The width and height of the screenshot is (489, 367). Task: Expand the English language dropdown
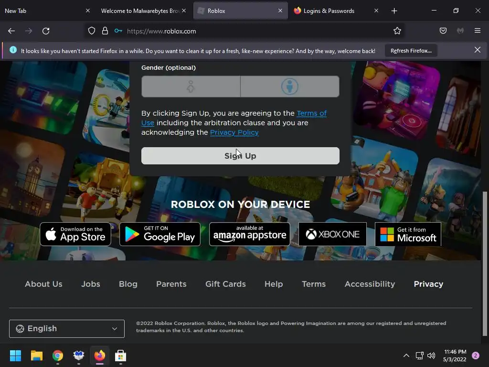point(67,329)
